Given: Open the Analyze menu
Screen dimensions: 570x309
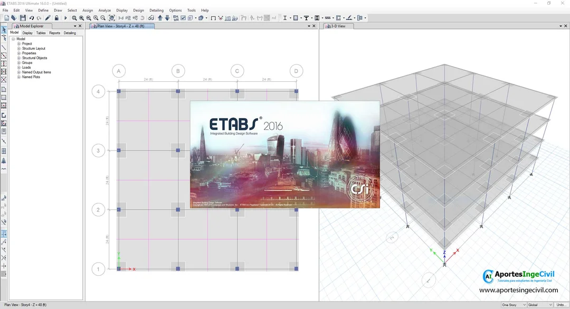Looking at the screenshot, I should pyautogui.click(x=104, y=10).
